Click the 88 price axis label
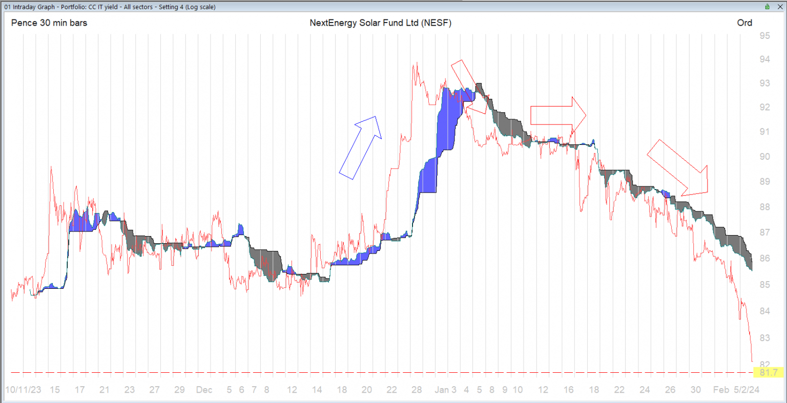The width and height of the screenshot is (787, 403). point(764,207)
